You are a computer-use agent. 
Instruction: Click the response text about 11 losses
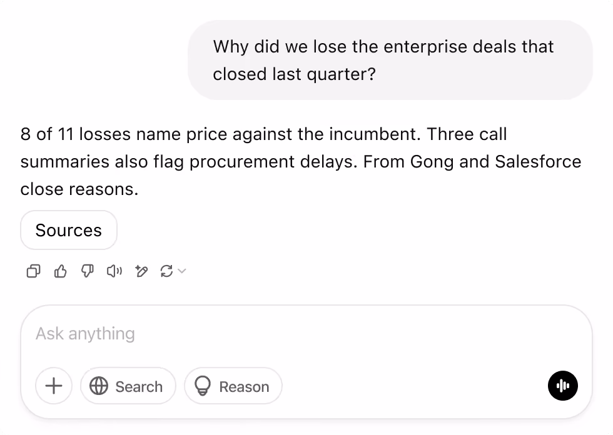tap(263, 134)
